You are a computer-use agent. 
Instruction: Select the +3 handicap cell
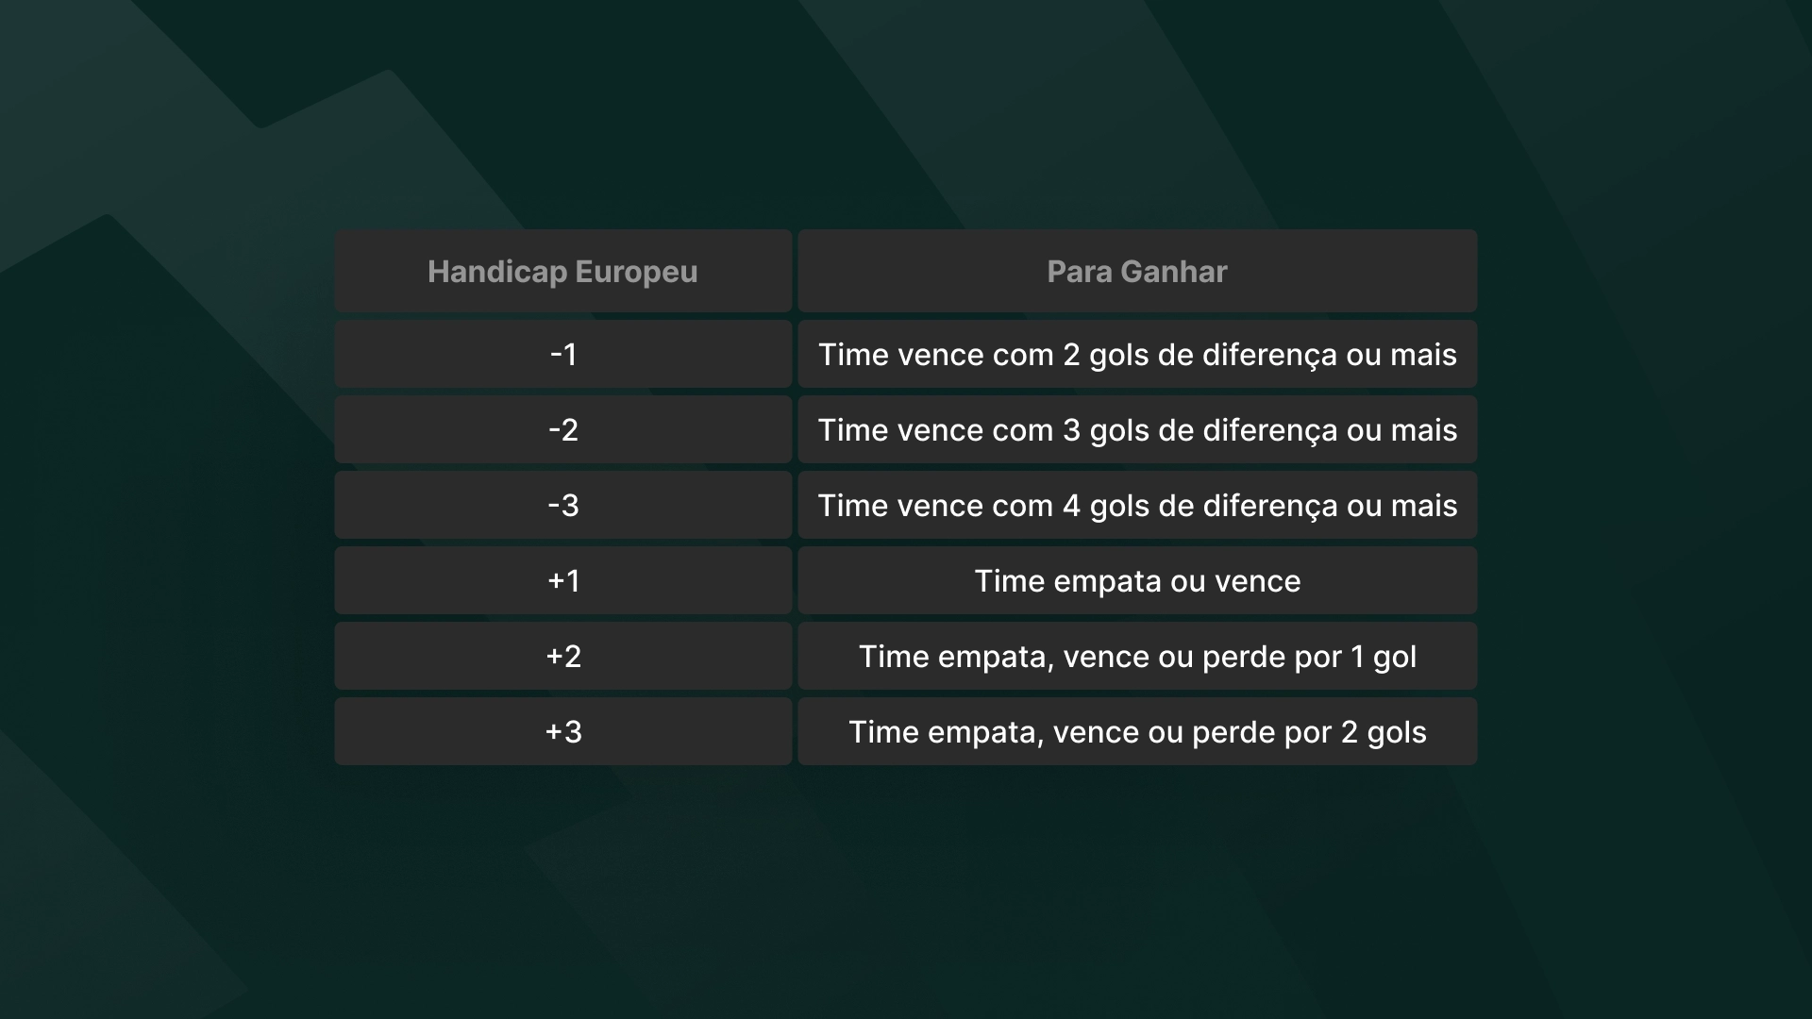coord(562,731)
